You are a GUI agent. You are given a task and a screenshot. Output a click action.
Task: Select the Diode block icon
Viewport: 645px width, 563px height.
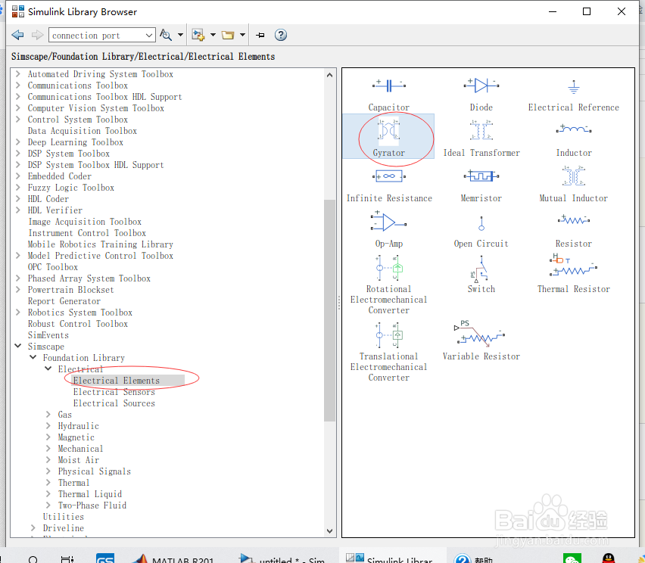(481, 86)
